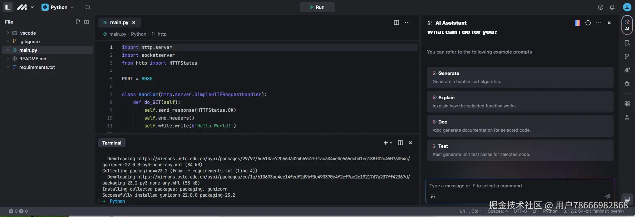Open the notifications bell
This screenshot has width=635, height=217.
[x=612, y=7]
